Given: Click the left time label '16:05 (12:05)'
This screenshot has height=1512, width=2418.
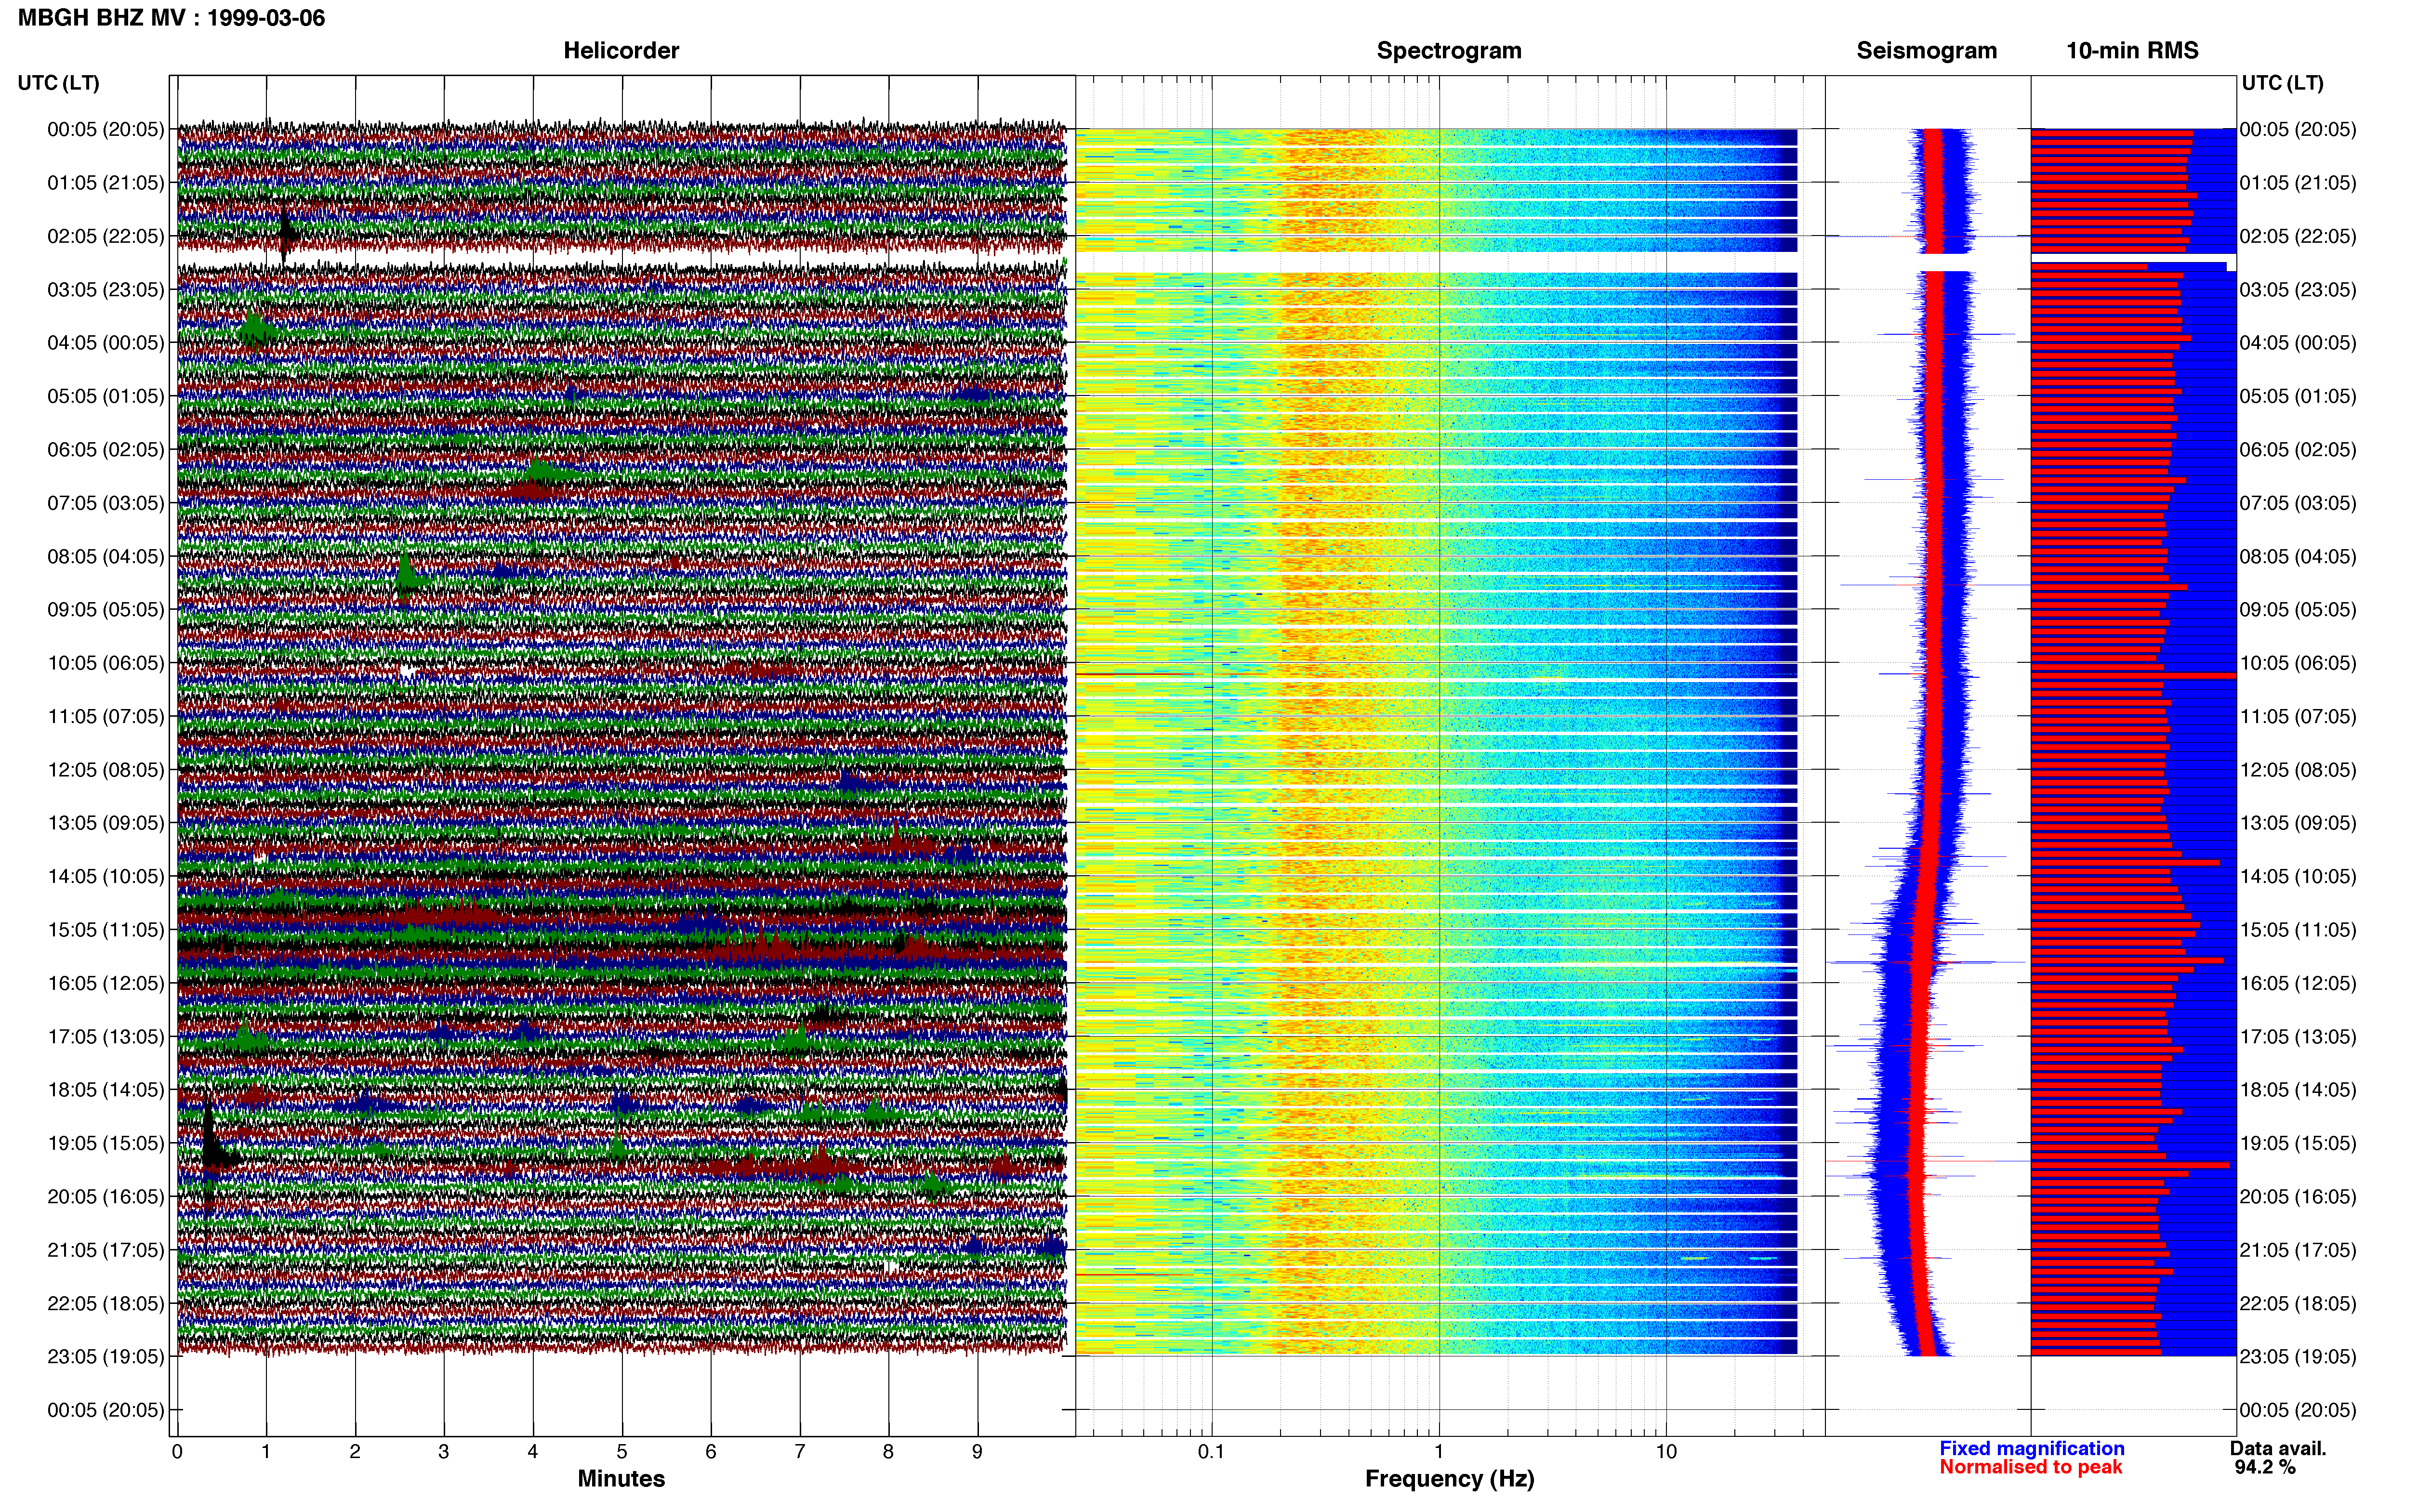Looking at the screenshot, I should point(105,983).
